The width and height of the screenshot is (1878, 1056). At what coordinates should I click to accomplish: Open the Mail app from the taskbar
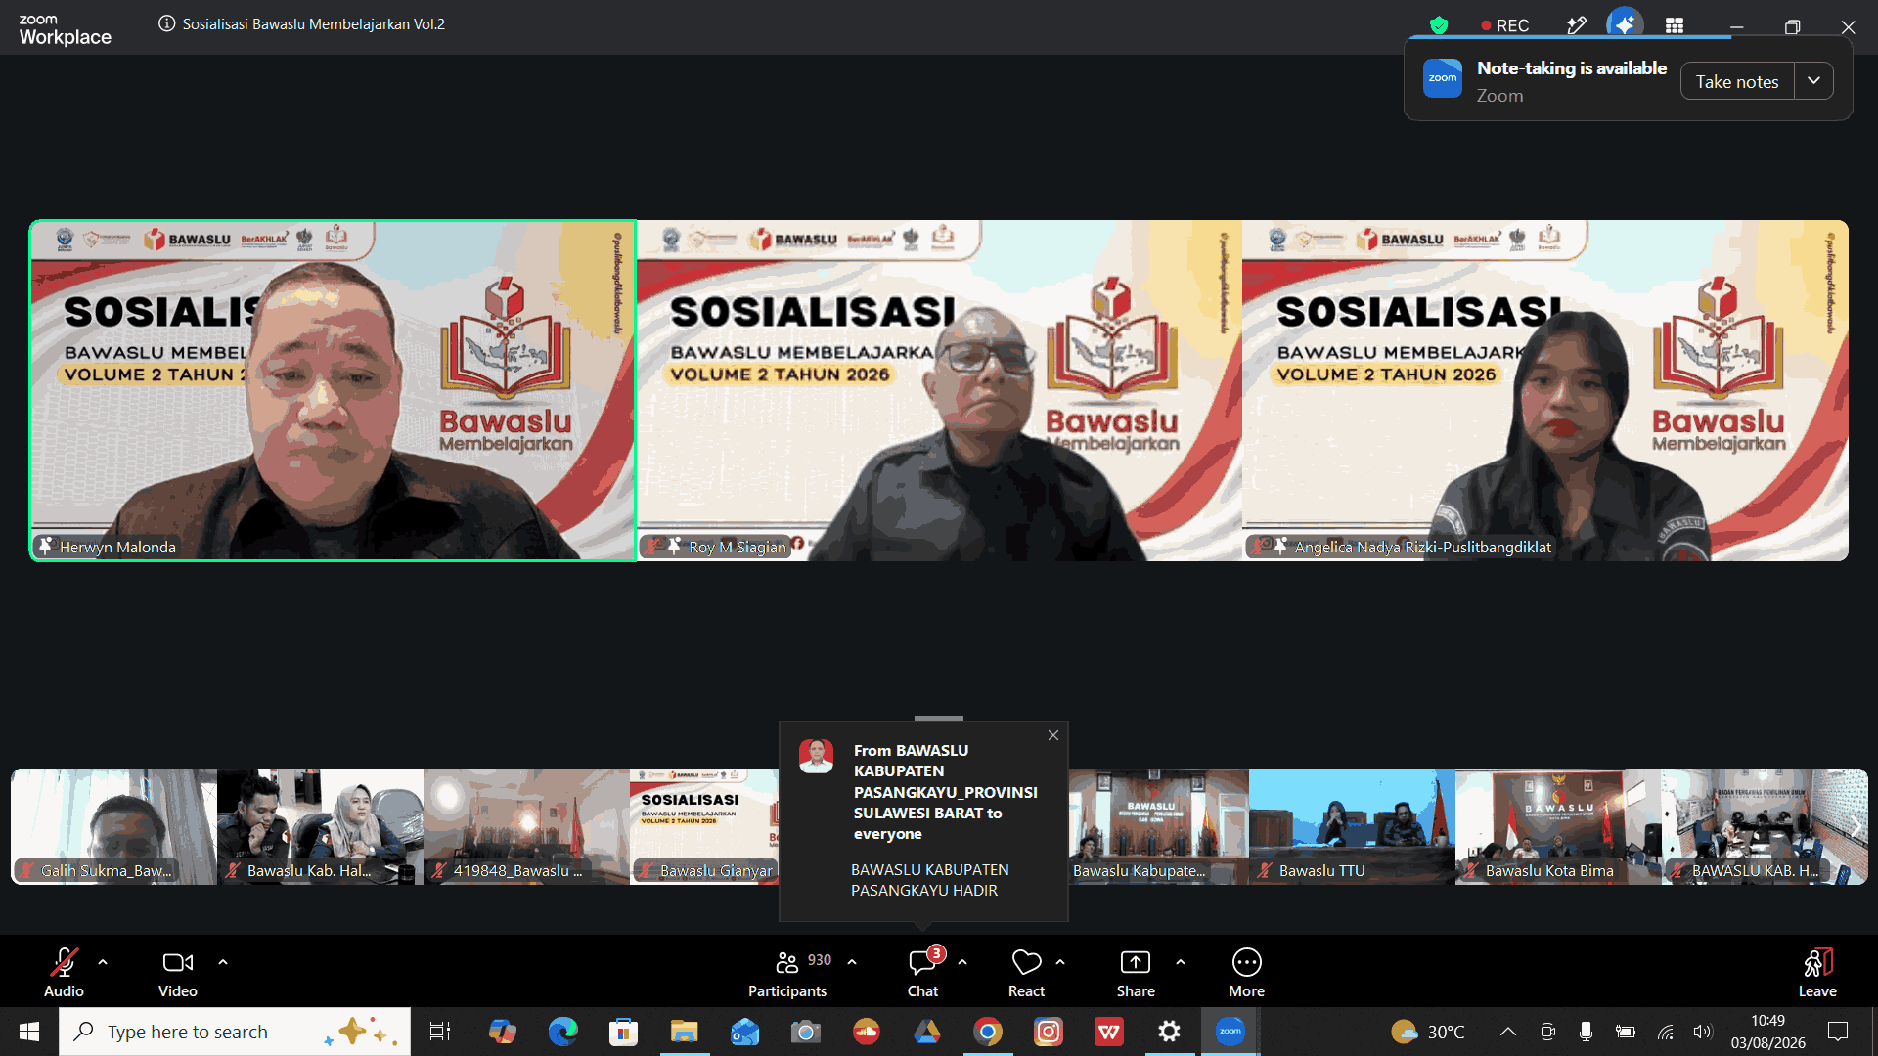point(744,1032)
